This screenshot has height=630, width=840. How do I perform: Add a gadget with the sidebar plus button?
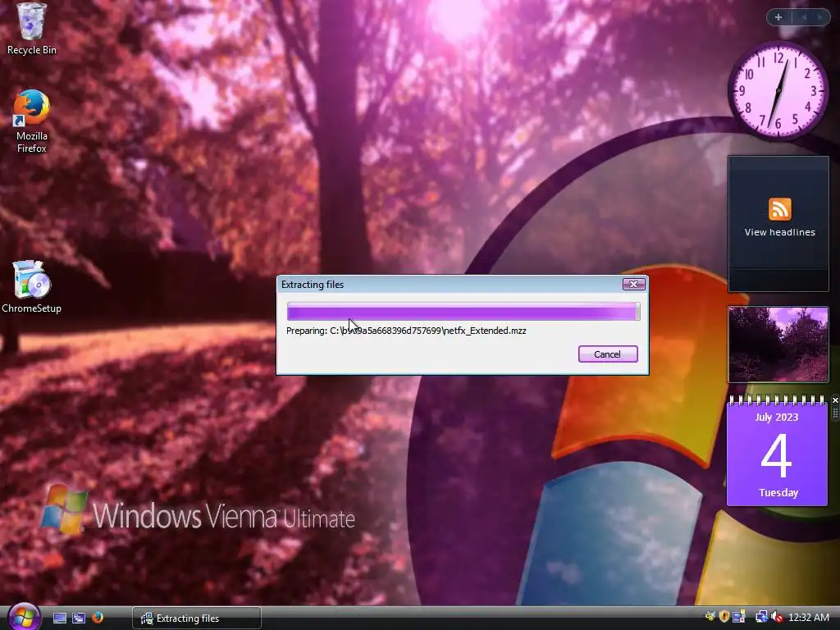pos(778,17)
